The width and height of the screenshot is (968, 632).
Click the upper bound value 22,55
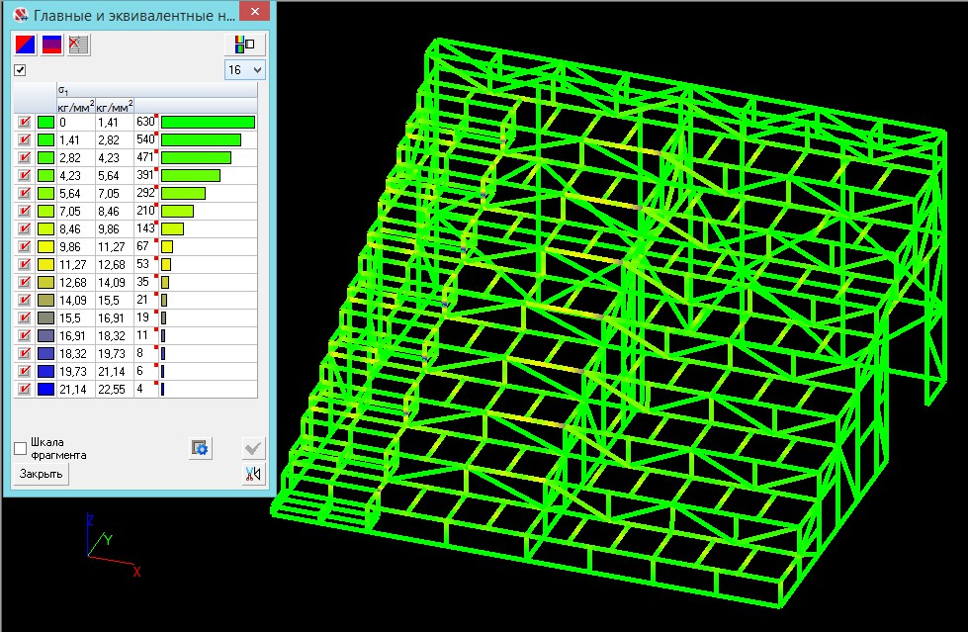(x=111, y=390)
